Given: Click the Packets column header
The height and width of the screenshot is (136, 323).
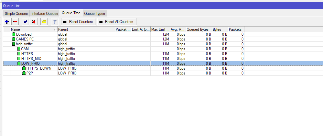Looking at the screenshot, I should (236, 29).
